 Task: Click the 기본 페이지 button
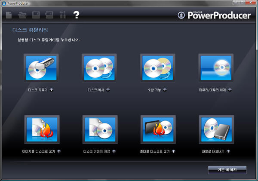[227, 170]
